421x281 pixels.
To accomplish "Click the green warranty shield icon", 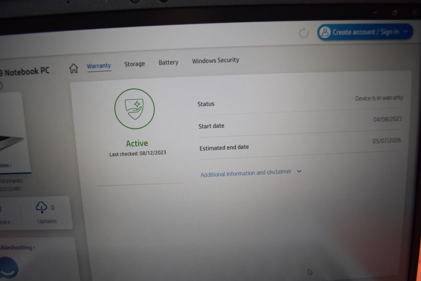I will point(135,109).
